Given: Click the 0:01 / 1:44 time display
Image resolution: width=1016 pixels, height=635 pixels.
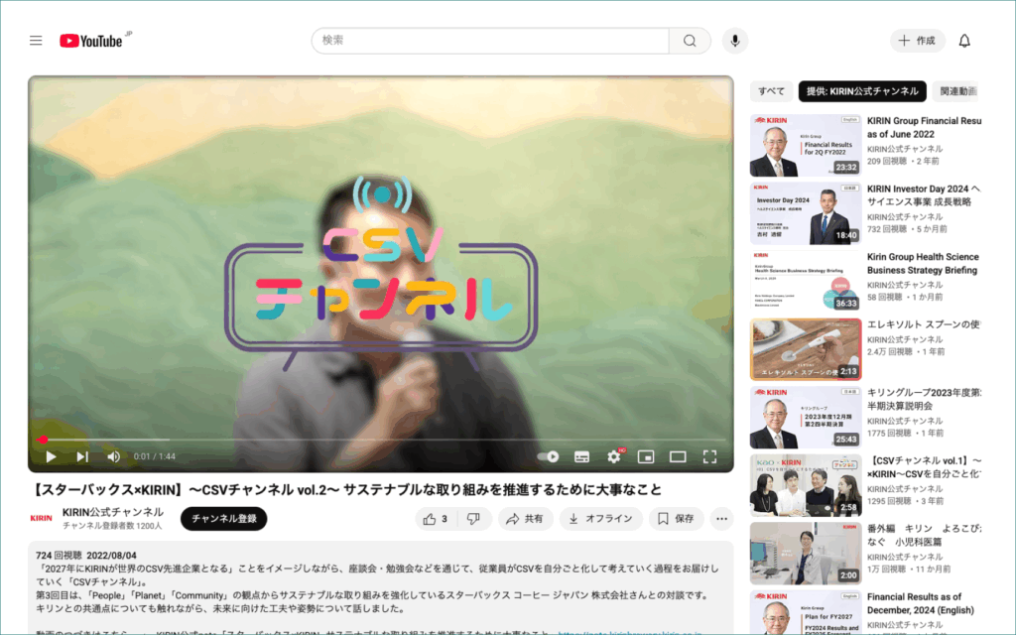Looking at the screenshot, I should point(154,456).
